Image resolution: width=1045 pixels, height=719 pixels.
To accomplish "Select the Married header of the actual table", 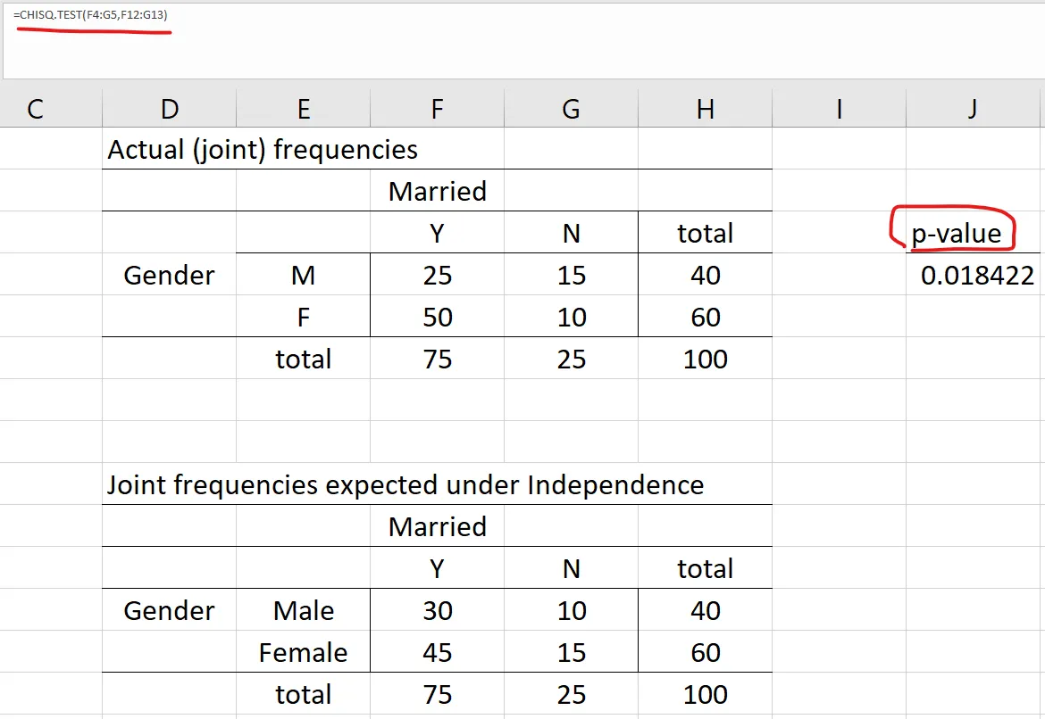I will tap(437, 190).
